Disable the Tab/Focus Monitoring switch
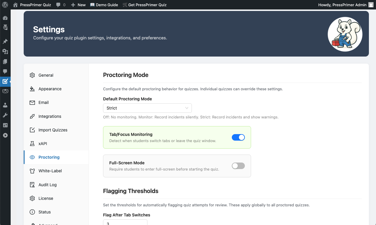The image size is (376, 225). tap(238, 137)
